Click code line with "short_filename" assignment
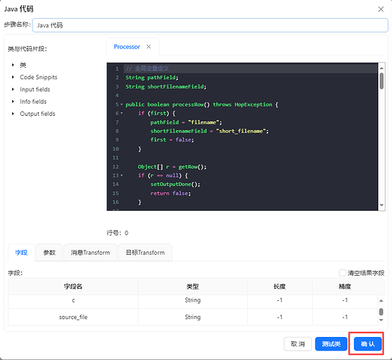This screenshot has width=392, height=360. click(x=210, y=131)
